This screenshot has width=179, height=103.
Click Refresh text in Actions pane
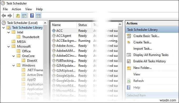coord(138,81)
